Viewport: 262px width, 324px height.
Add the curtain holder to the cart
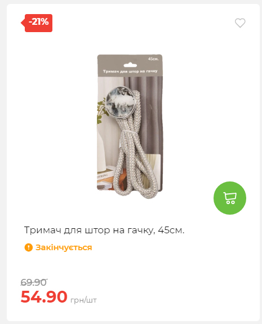tap(230, 198)
